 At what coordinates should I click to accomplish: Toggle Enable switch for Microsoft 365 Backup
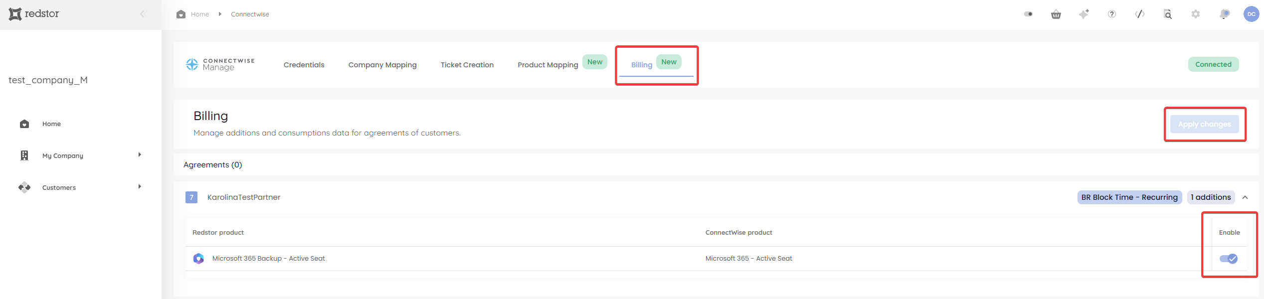click(x=1229, y=259)
